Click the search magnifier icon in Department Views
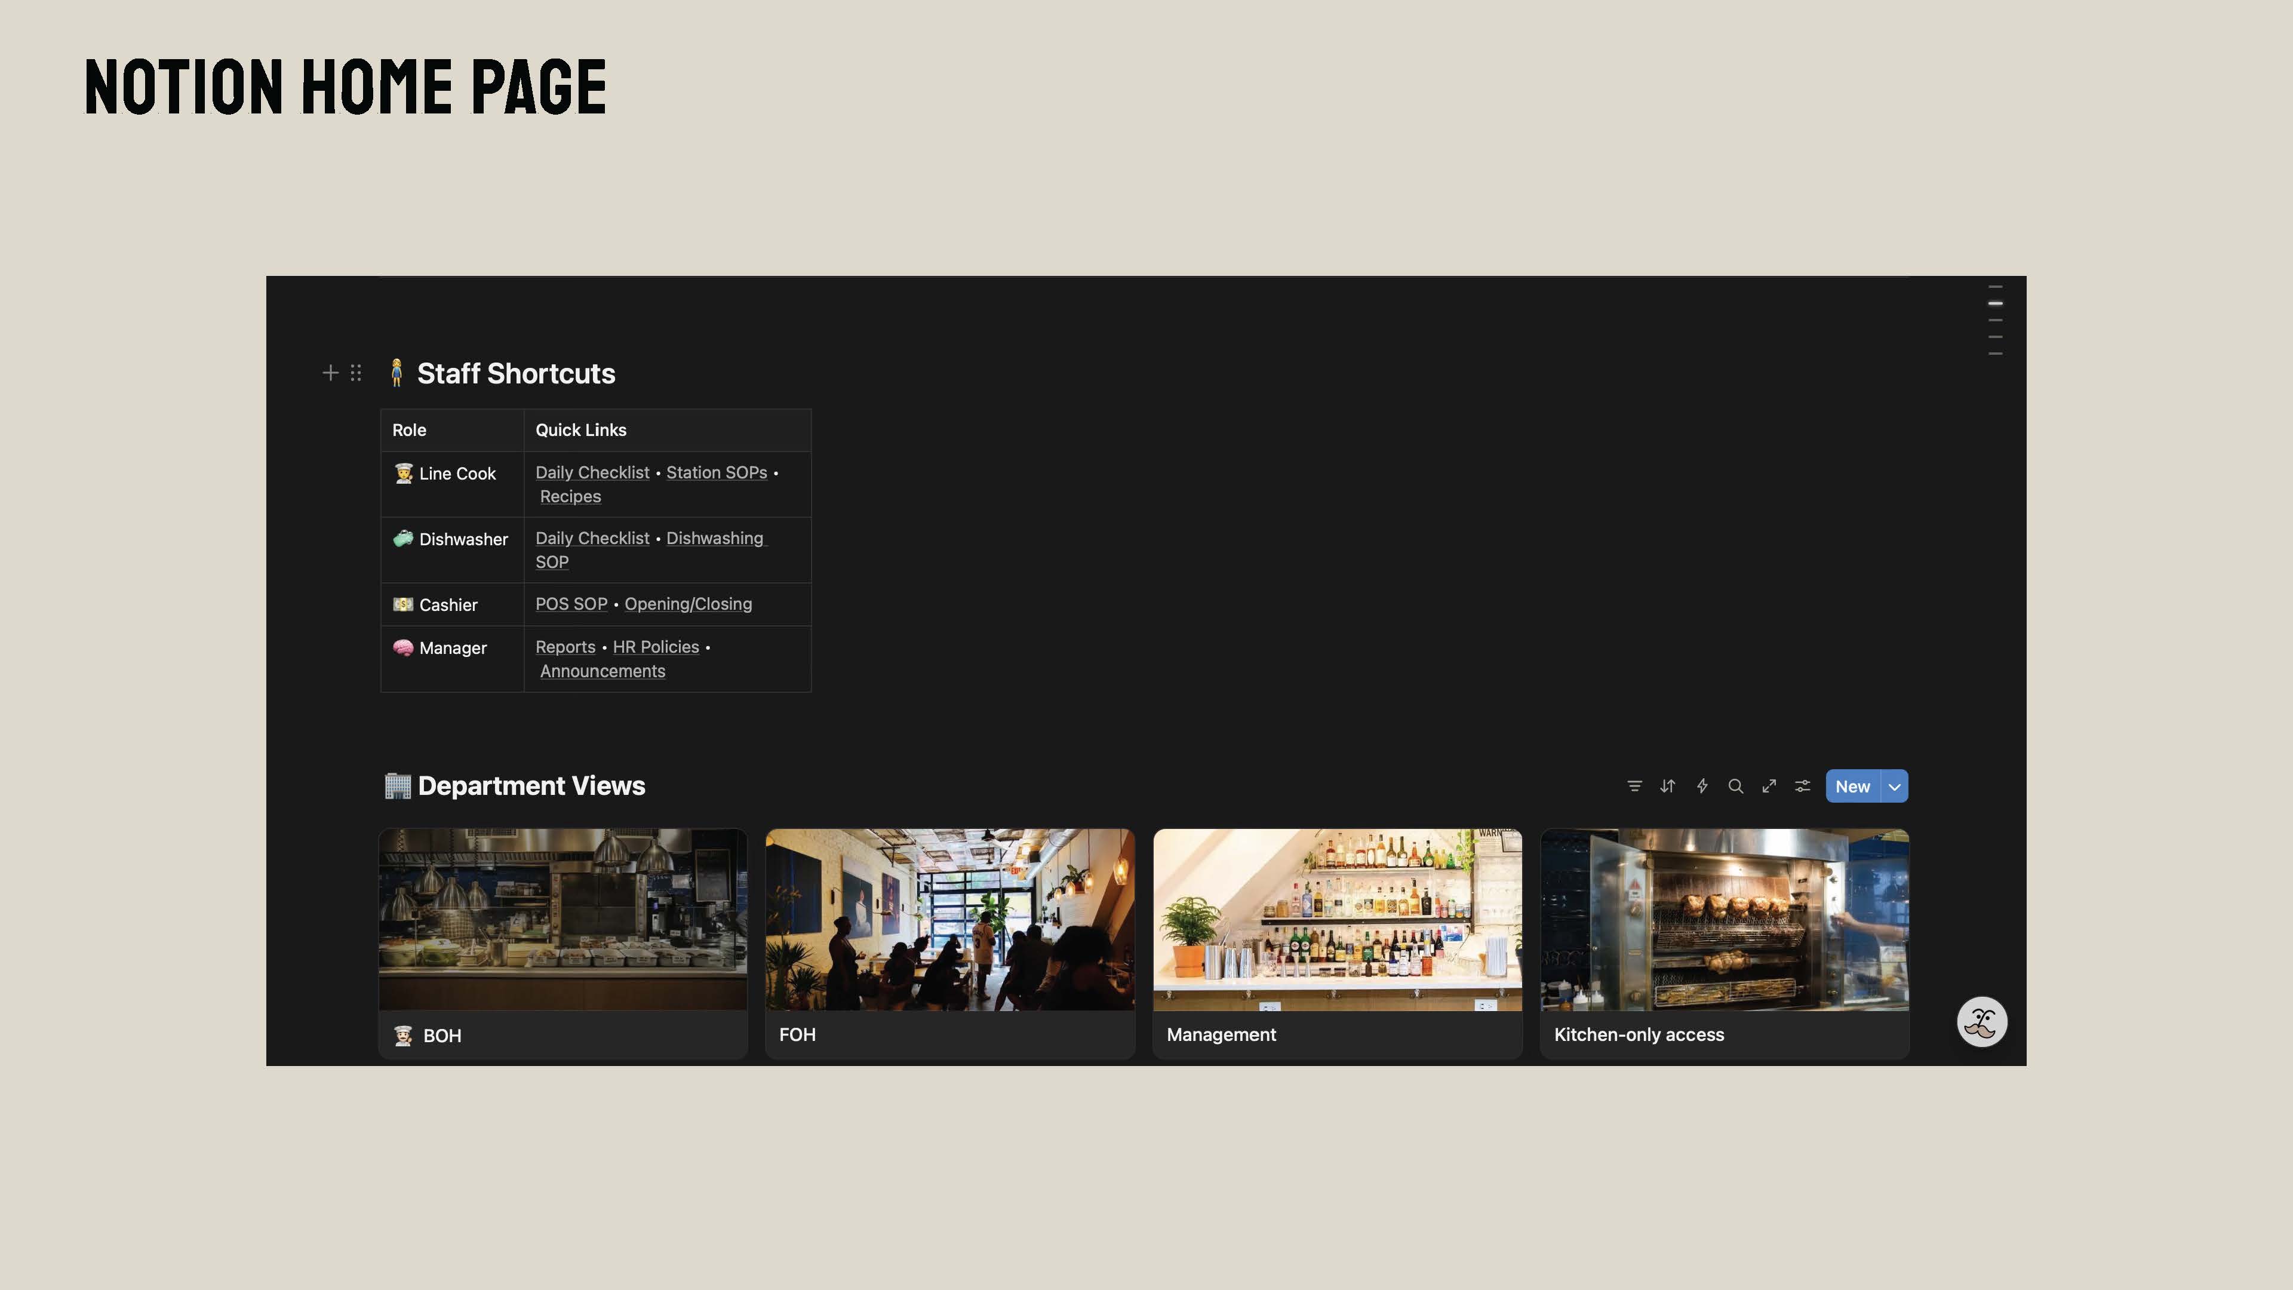Image resolution: width=2293 pixels, height=1290 pixels. tap(1736, 786)
